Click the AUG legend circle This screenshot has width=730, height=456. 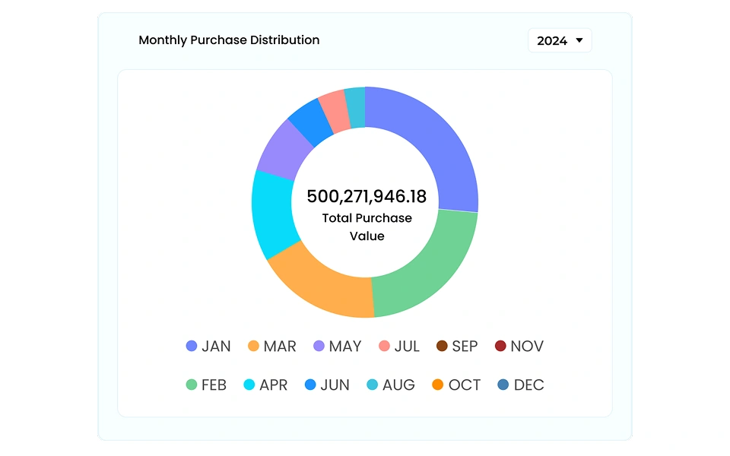[373, 385]
